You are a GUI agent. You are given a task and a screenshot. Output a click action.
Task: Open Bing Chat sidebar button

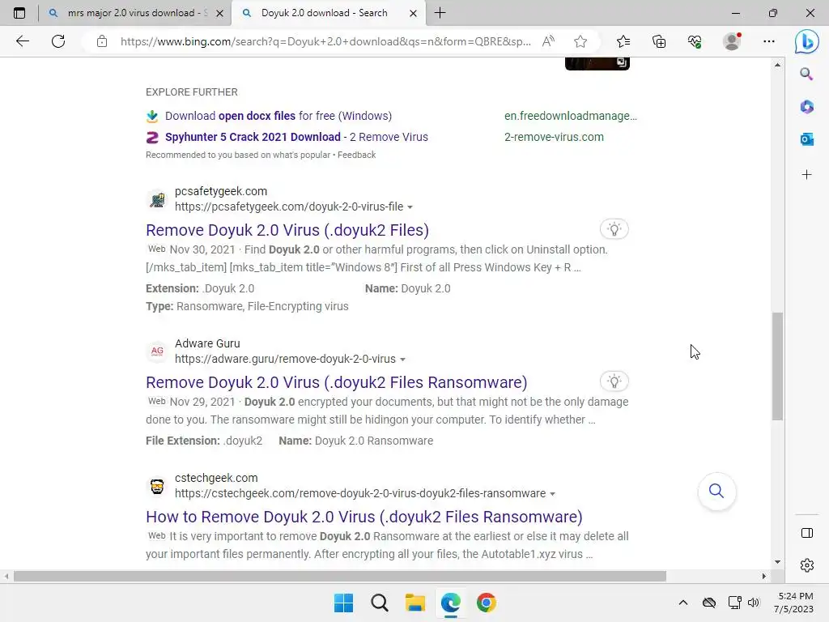[x=806, y=41]
